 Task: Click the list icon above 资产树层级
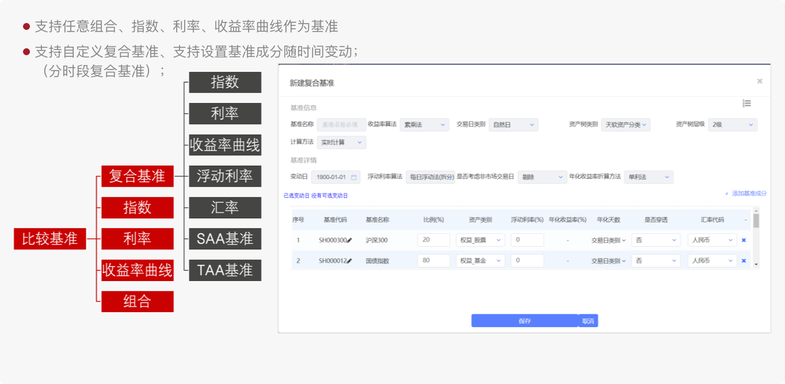pos(746,103)
